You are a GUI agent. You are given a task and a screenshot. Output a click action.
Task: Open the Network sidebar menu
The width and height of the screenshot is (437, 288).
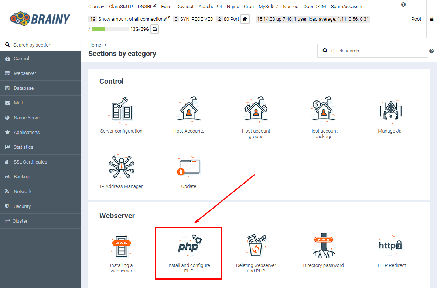click(40, 191)
